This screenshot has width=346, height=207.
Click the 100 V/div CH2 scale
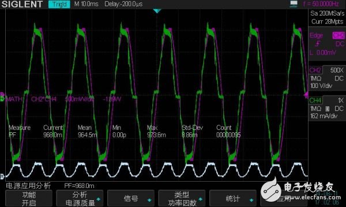click(x=321, y=86)
